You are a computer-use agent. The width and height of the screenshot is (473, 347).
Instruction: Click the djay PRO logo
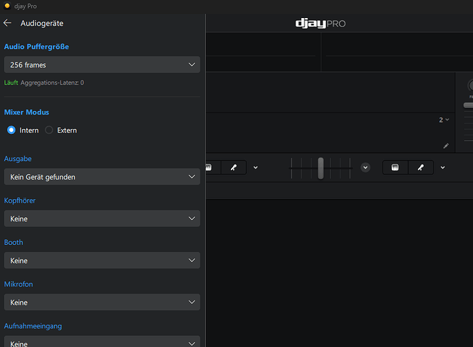(320, 24)
